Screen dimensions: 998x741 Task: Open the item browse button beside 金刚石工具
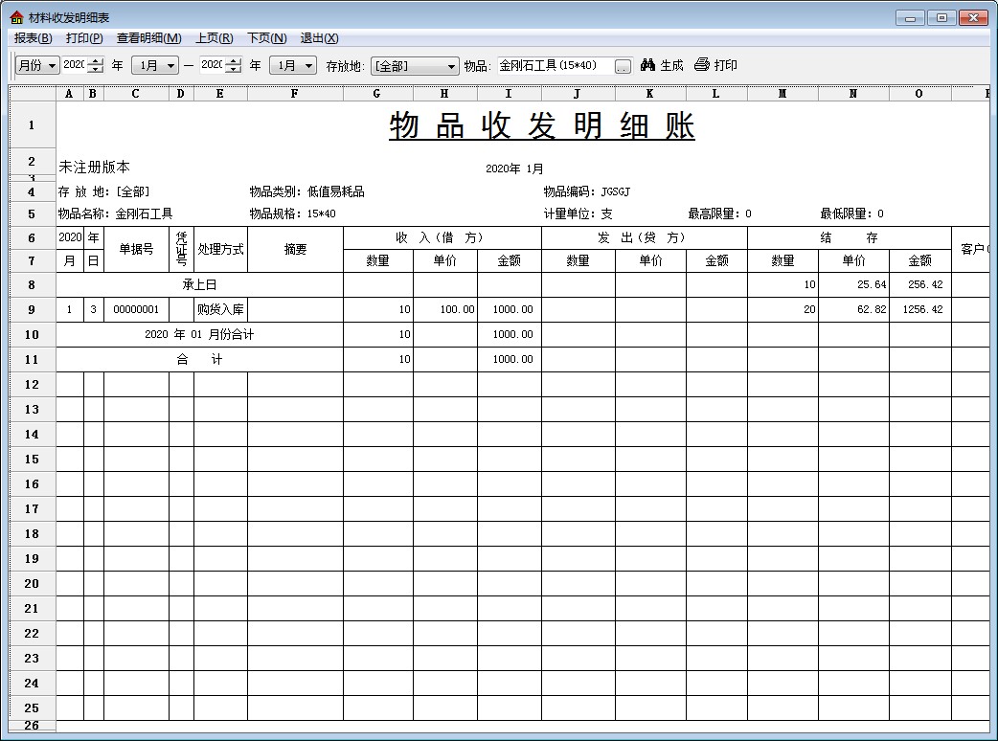(x=623, y=66)
